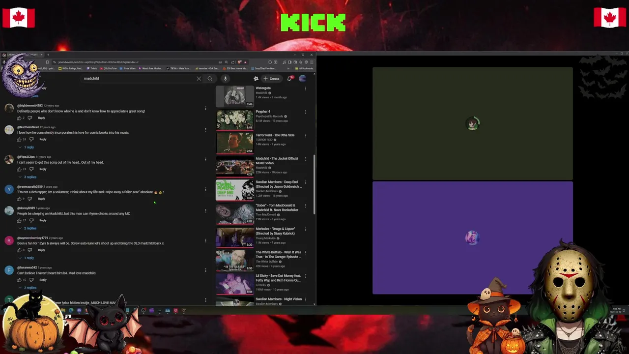The image size is (629, 354).
Task: Open options menu for Sober video
Action: coord(306,206)
